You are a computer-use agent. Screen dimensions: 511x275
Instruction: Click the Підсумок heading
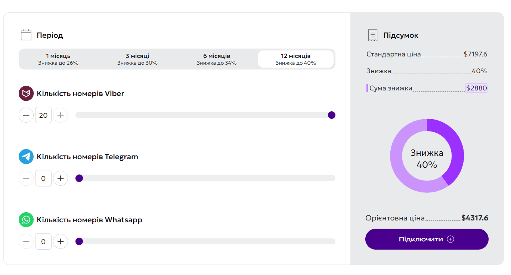click(x=401, y=35)
